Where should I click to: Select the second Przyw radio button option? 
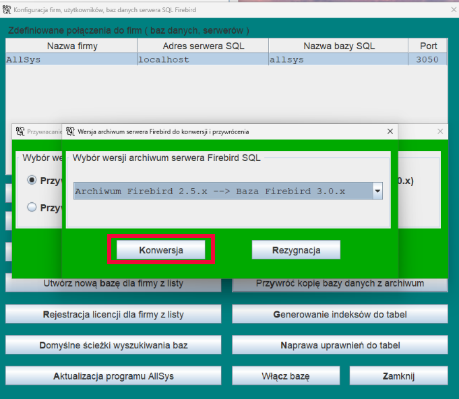click(32, 207)
